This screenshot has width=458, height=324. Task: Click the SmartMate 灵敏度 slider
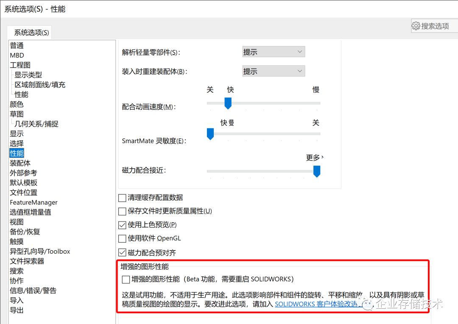pyautogui.click(x=210, y=134)
